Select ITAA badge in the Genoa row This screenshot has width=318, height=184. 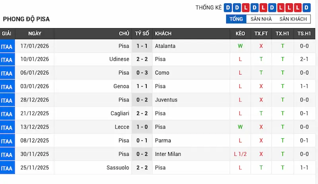[7, 87]
